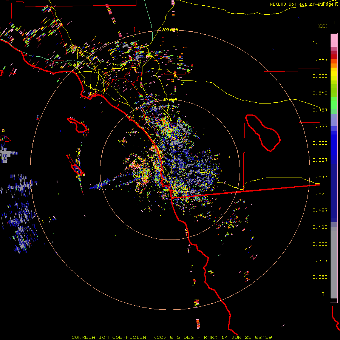Click the [CC] units label
The height and width of the screenshot is (340, 340).
pyautogui.click(x=322, y=26)
